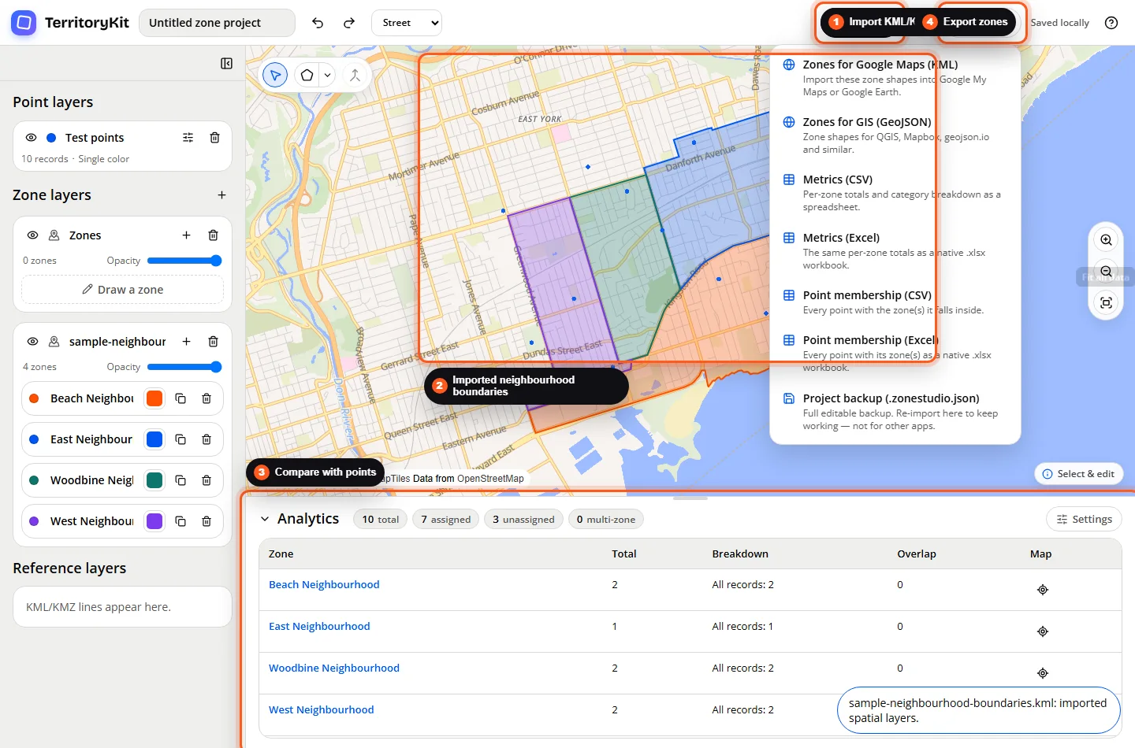Open the orange Beach Neighbourhood color swatch
1135x748 pixels.
(x=154, y=398)
